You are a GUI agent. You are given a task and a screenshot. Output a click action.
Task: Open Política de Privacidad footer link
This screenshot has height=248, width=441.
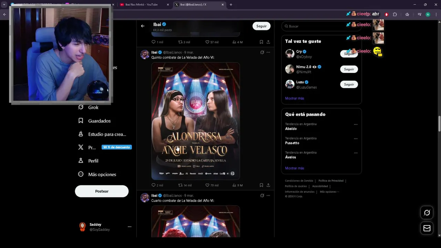331,181
